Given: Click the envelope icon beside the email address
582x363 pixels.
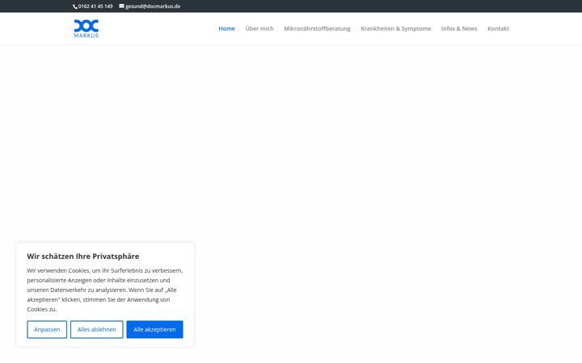Looking at the screenshot, I should click(121, 6).
